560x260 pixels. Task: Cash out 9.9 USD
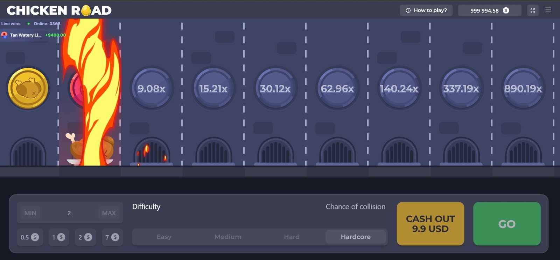coord(430,224)
